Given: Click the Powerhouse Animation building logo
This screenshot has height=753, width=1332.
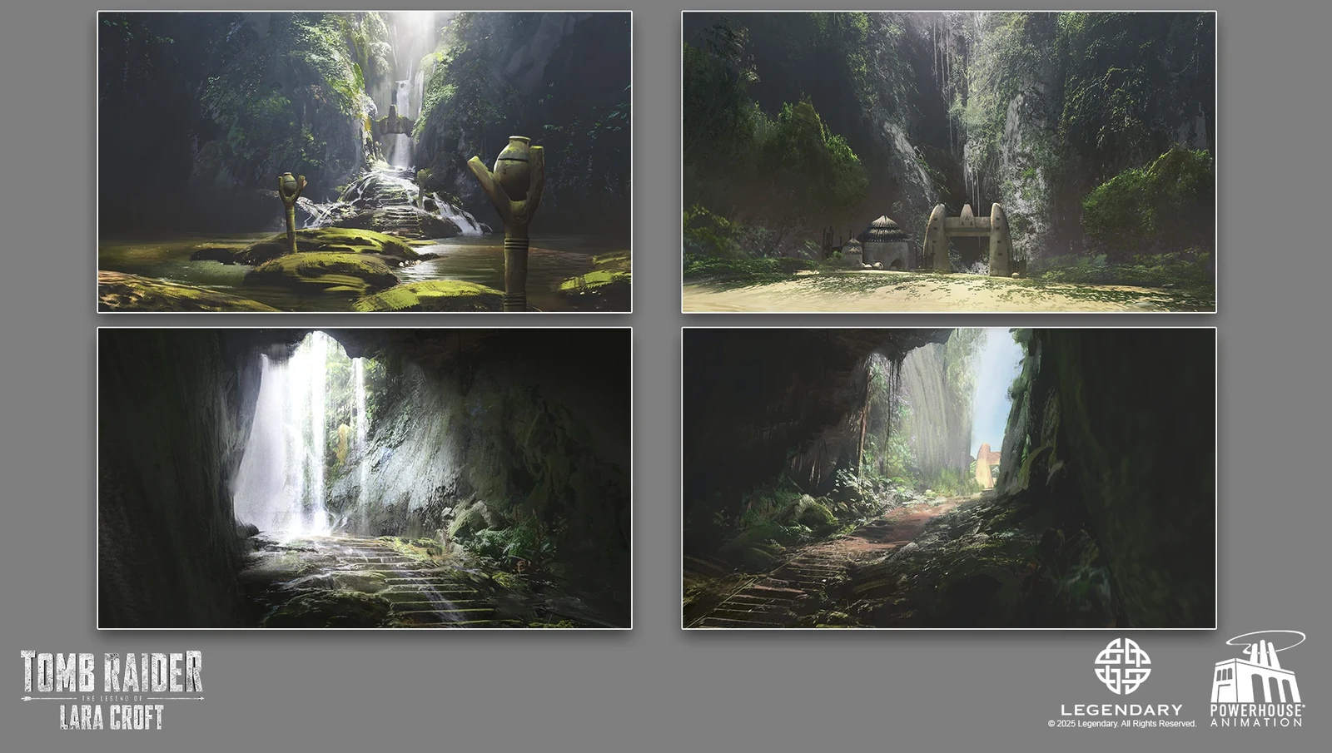Looking at the screenshot, I should pyautogui.click(x=1257, y=679).
